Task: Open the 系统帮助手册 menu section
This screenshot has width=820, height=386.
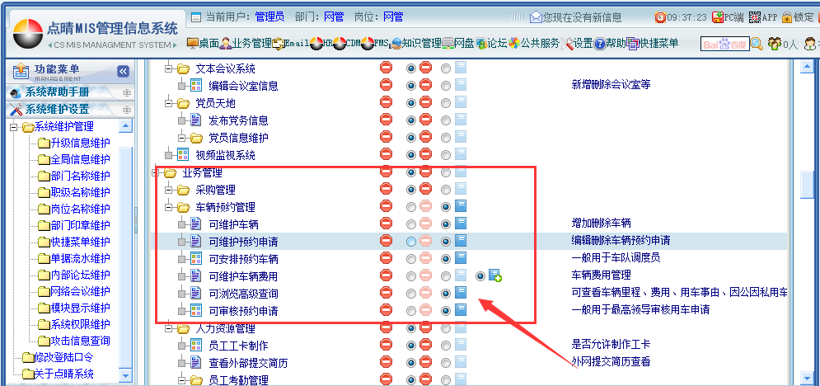Action: pyautogui.click(x=58, y=92)
